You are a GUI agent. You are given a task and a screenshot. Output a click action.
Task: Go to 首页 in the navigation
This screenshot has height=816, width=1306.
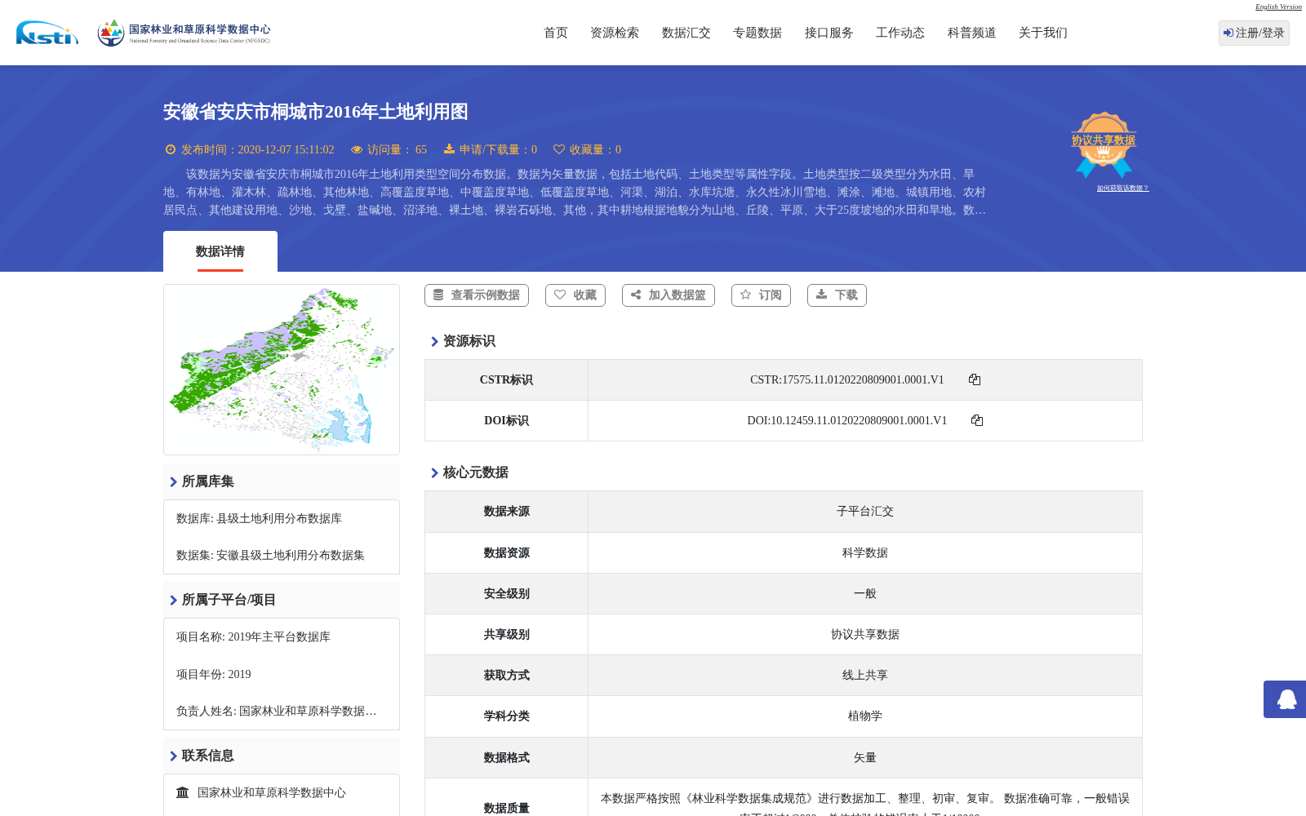[556, 33]
